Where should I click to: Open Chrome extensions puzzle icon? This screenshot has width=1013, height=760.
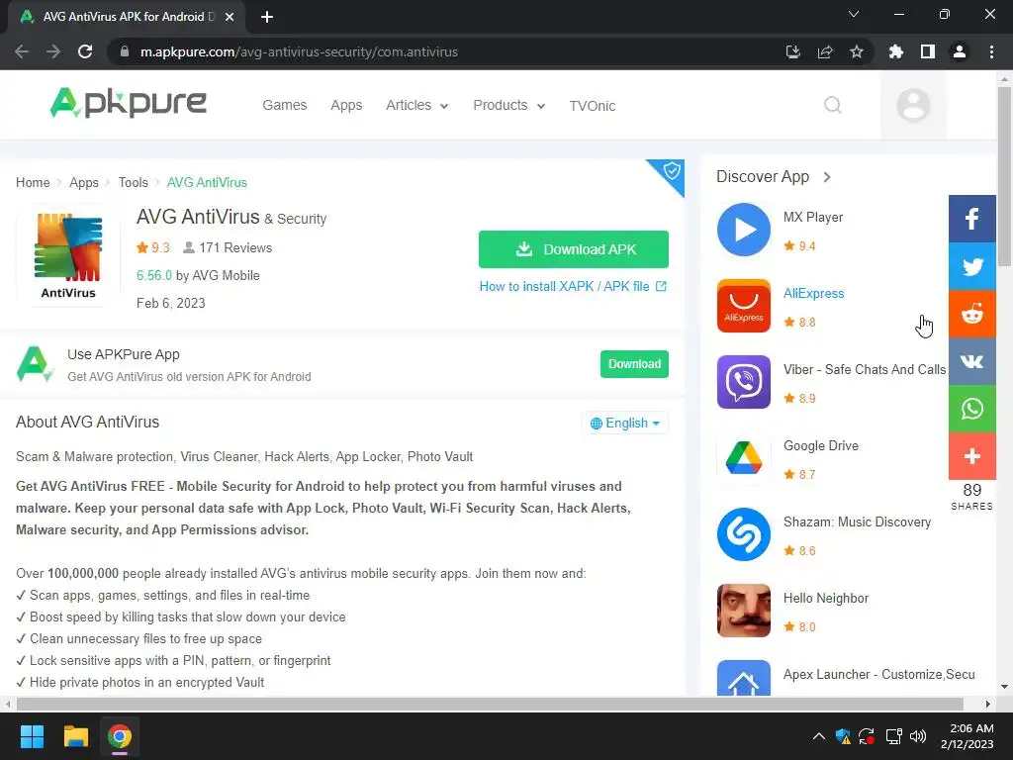[x=896, y=51]
